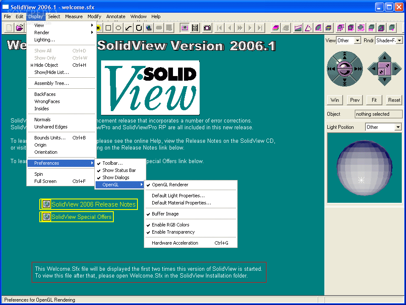Image resolution: width=406 pixels, height=305 pixels.
Task: Open the File menu
Action: point(7,16)
